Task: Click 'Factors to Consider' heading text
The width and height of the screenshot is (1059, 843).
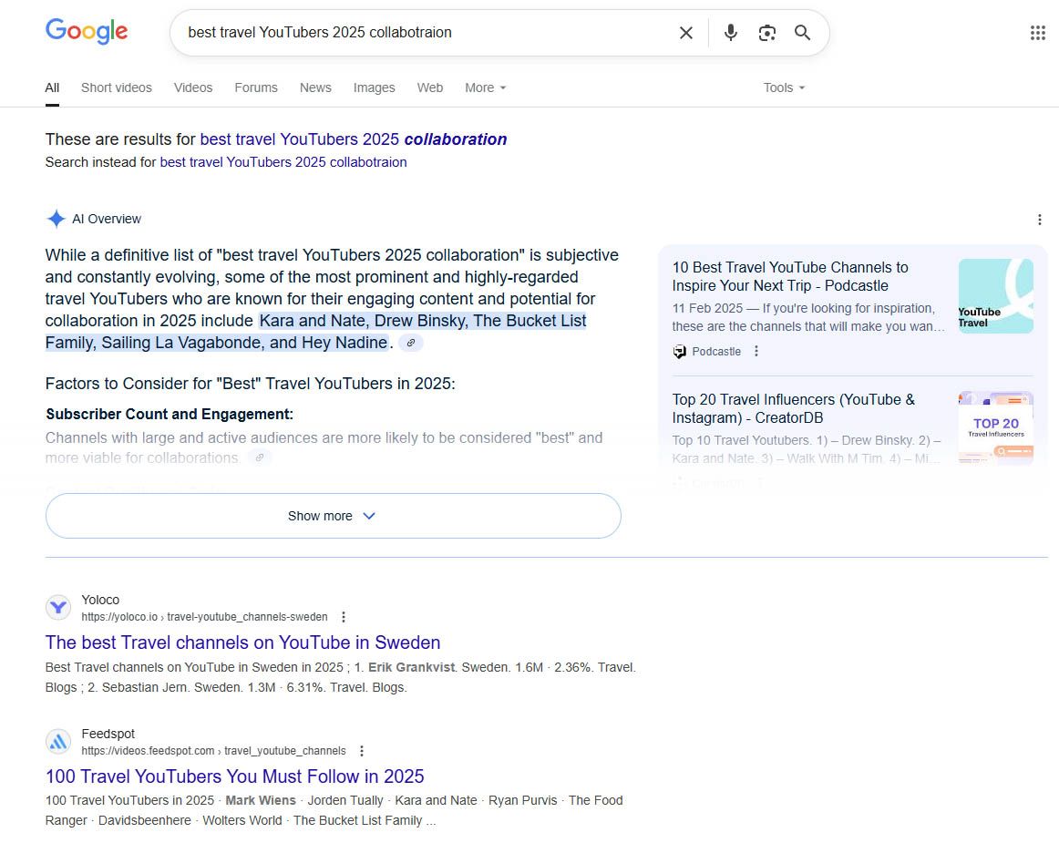Action: click(x=250, y=384)
